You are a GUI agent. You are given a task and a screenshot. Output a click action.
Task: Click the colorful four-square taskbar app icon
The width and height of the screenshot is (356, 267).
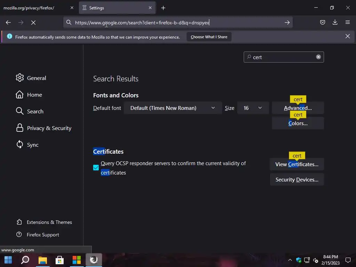[76, 260]
